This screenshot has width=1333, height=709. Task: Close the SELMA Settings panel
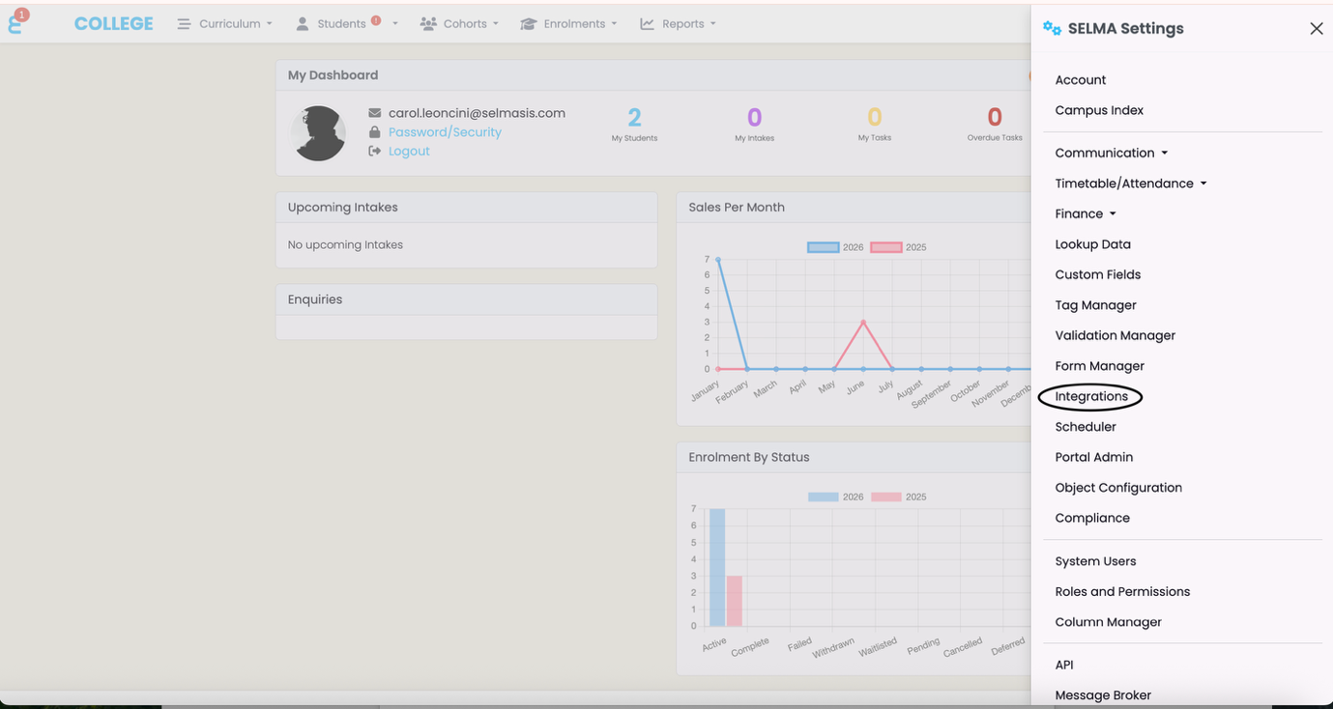[x=1316, y=29]
